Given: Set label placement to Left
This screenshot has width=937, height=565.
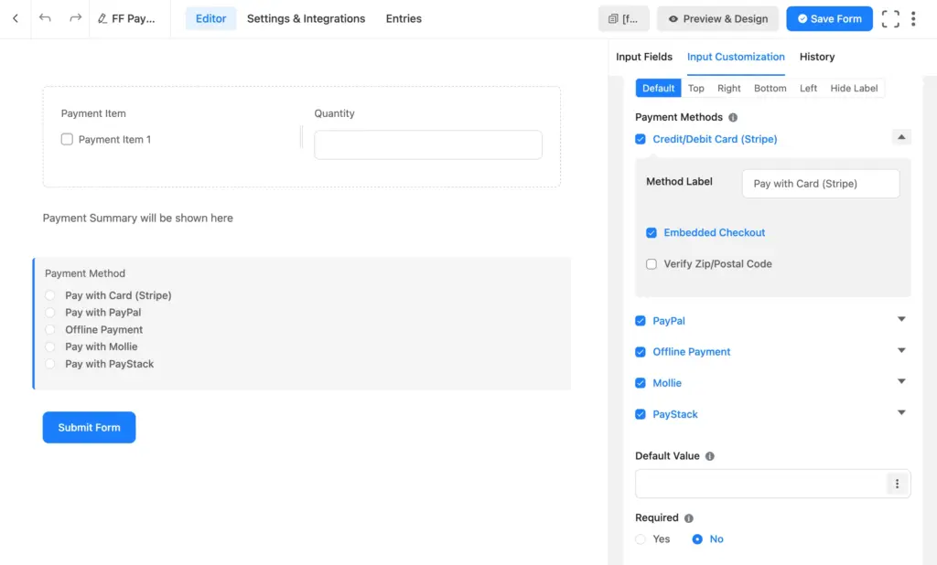Looking at the screenshot, I should pyautogui.click(x=808, y=89).
